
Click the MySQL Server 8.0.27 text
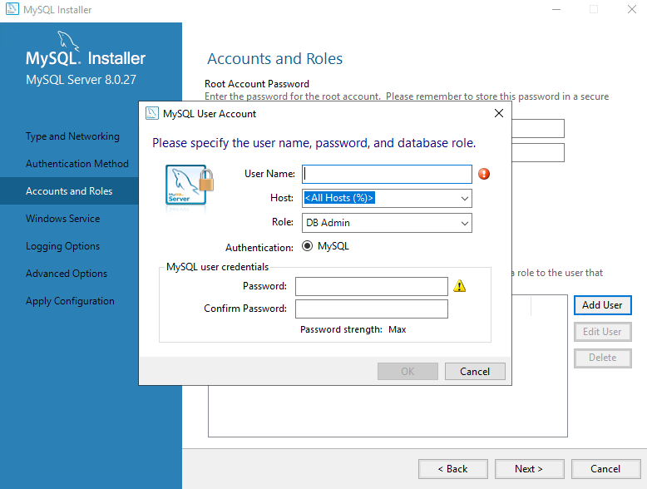coord(81,79)
